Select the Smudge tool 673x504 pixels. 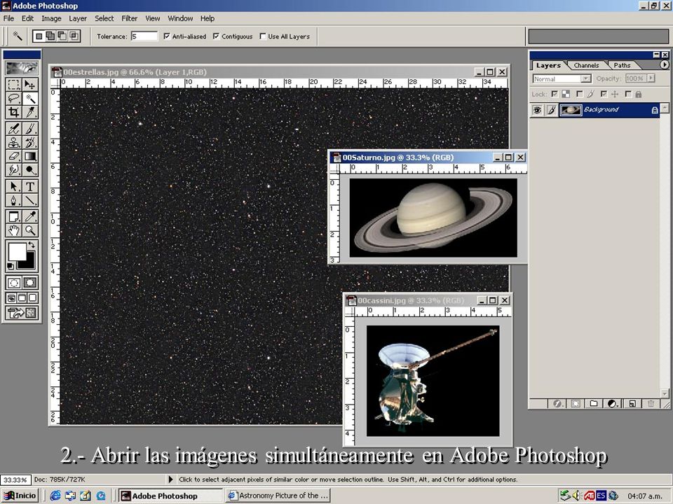click(14, 170)
